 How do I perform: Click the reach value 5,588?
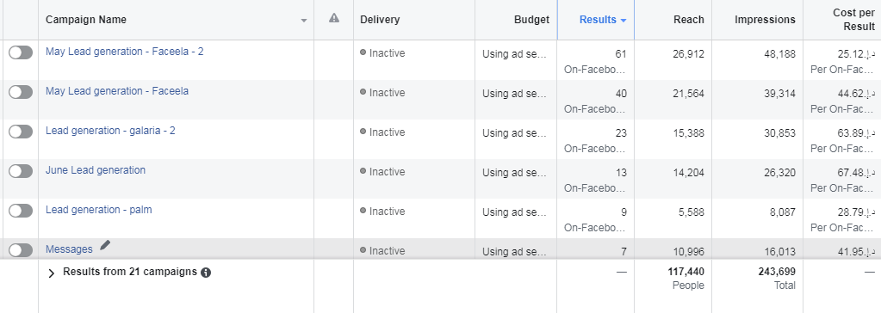click(x=691, y=212)
